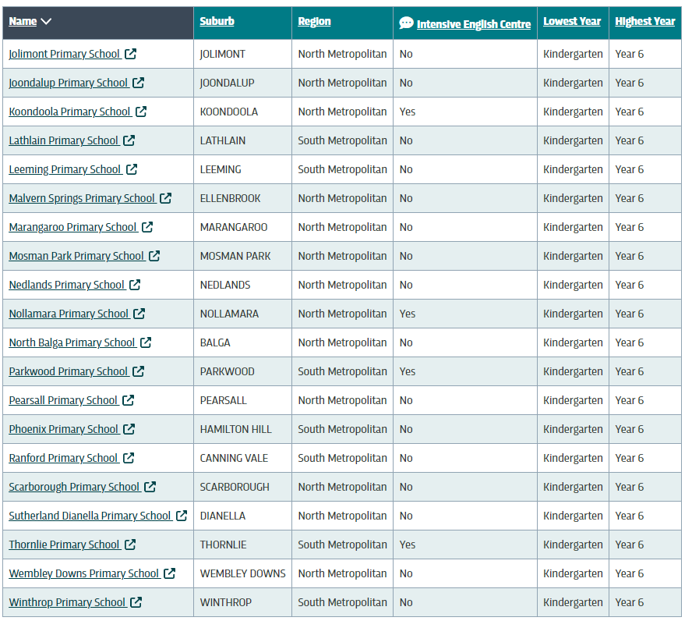
Task: Open Joondalup Primary School link
Action: [x=69, y=83]
